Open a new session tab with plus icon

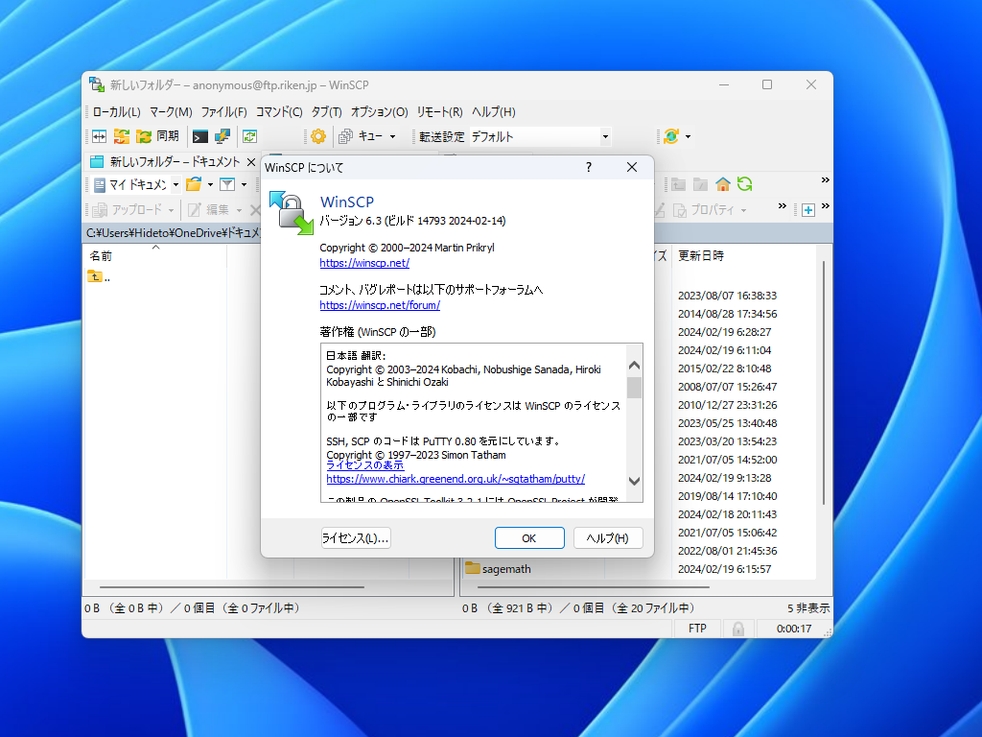(808, 208)
